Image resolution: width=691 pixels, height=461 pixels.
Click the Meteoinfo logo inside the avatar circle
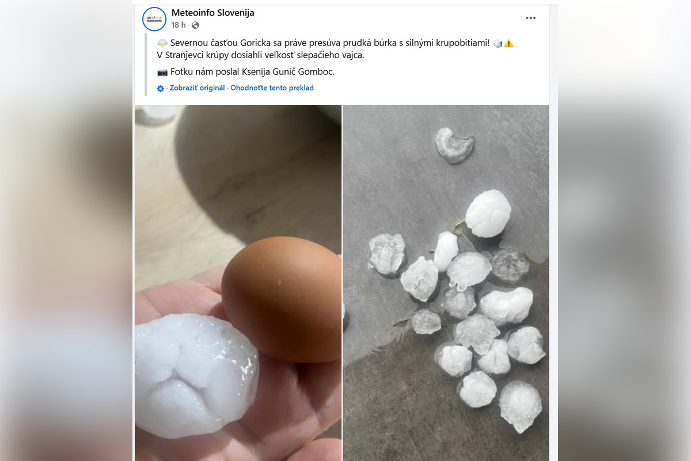153,18
